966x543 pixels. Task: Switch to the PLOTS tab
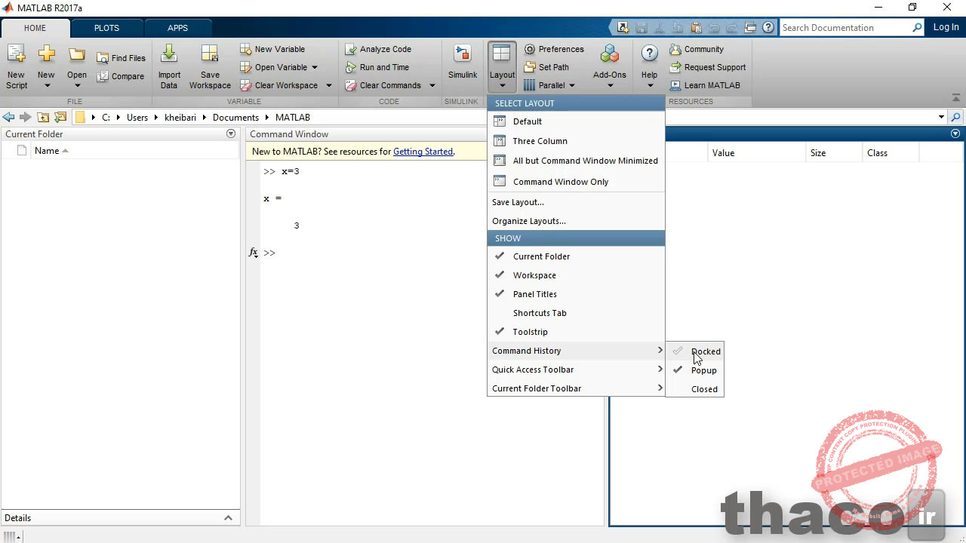[x=106, y=27]
